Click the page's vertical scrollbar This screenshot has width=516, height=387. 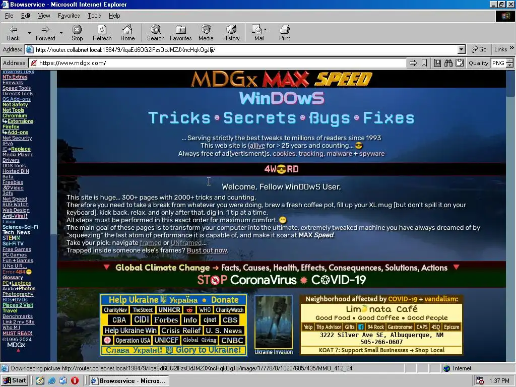pyautogui.click(x=510, y=216)
